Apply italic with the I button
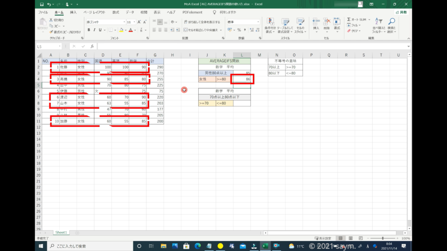The image size is (447, 251). coord(95,30)
